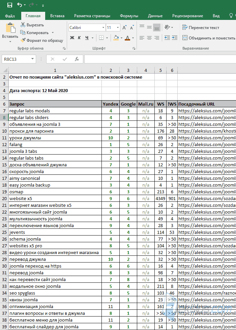
Task: Click the borders icon in the Шрифт group
Action: coord(101,38)
